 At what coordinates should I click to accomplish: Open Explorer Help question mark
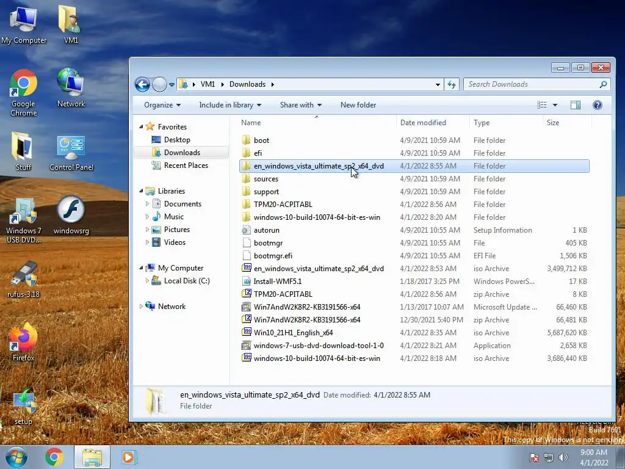[597, 105]
